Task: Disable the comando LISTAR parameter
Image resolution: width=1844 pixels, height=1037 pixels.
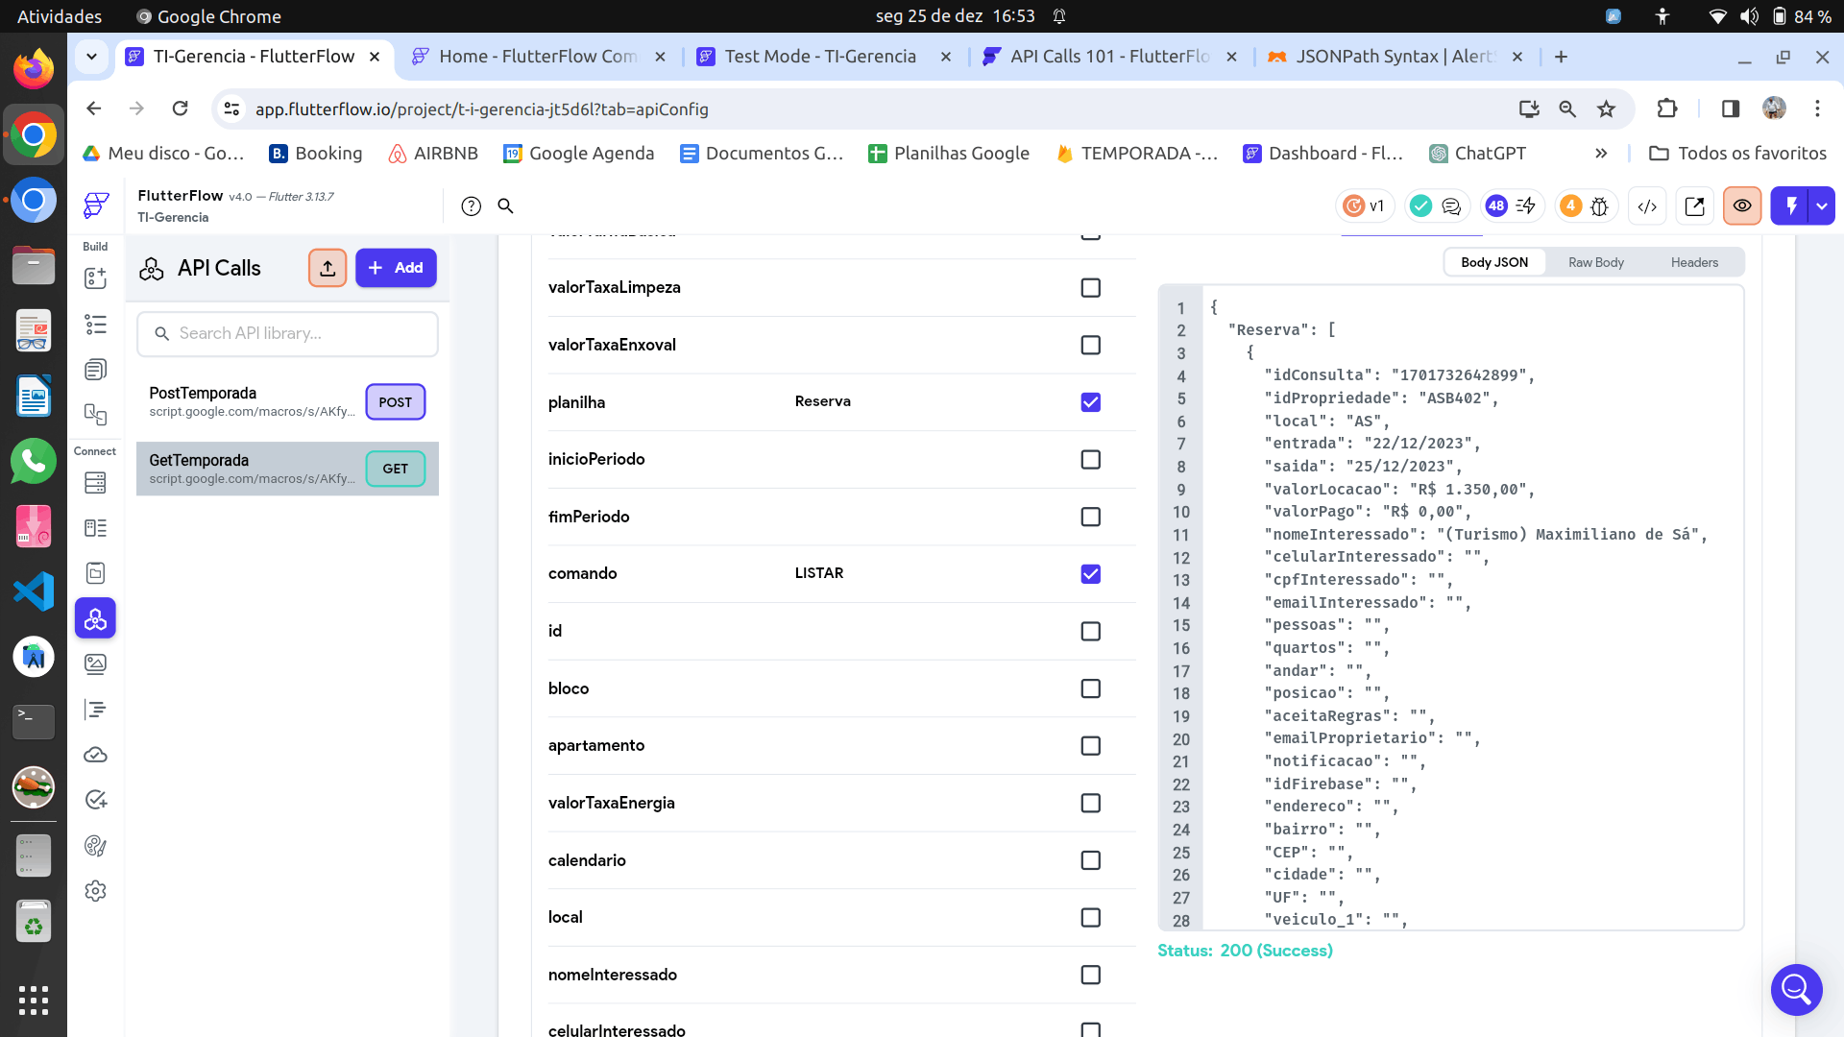Action: pyautogui.click(x=1090, y=574)
